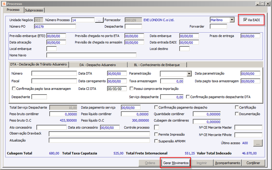Click the Processo window title icon

[x=4, y=4]
